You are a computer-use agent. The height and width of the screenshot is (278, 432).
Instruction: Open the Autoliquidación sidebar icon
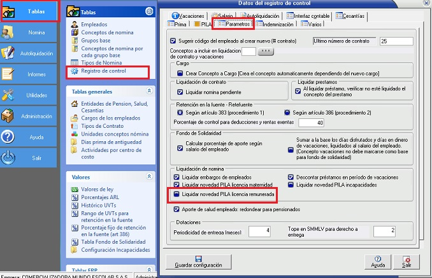click(x=9, y=54)
